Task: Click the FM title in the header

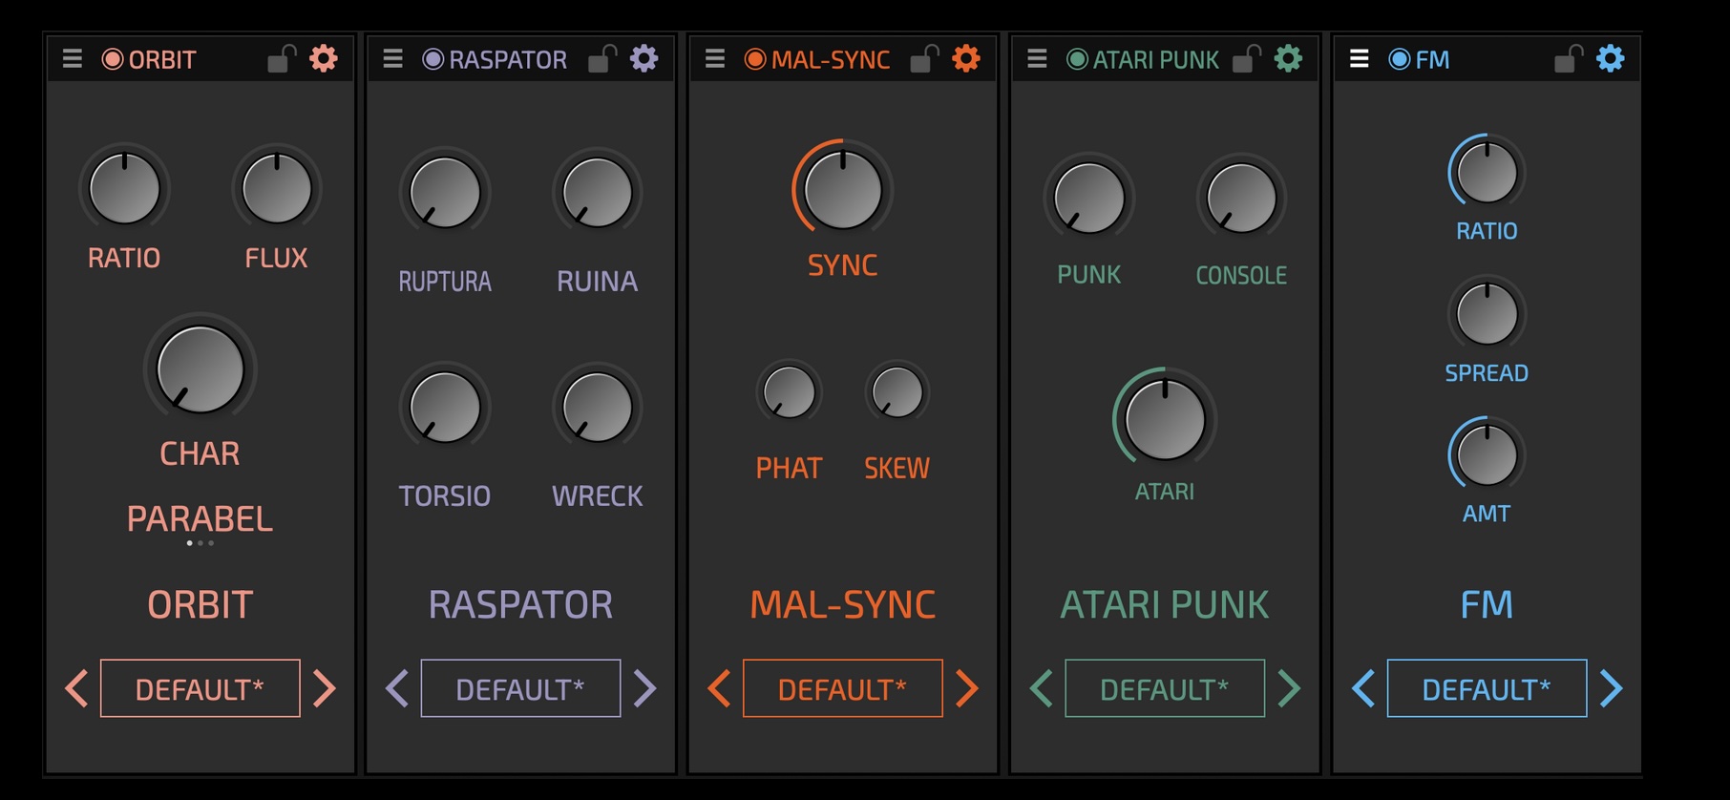Action: (x=1432, y=60)
